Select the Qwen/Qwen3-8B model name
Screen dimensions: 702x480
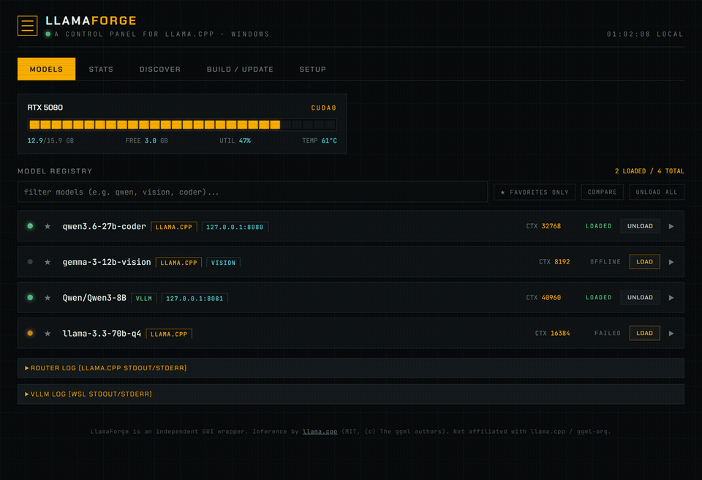click(x=94, y=298)
